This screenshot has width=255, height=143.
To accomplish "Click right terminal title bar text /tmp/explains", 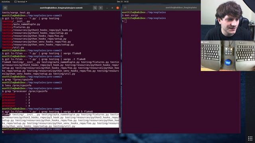I will [181, 8].
